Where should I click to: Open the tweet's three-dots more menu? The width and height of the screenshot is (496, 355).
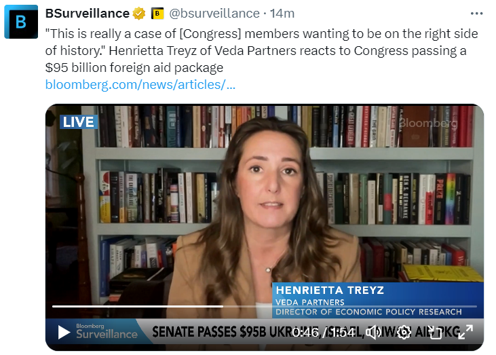click(x=476, y=14)
